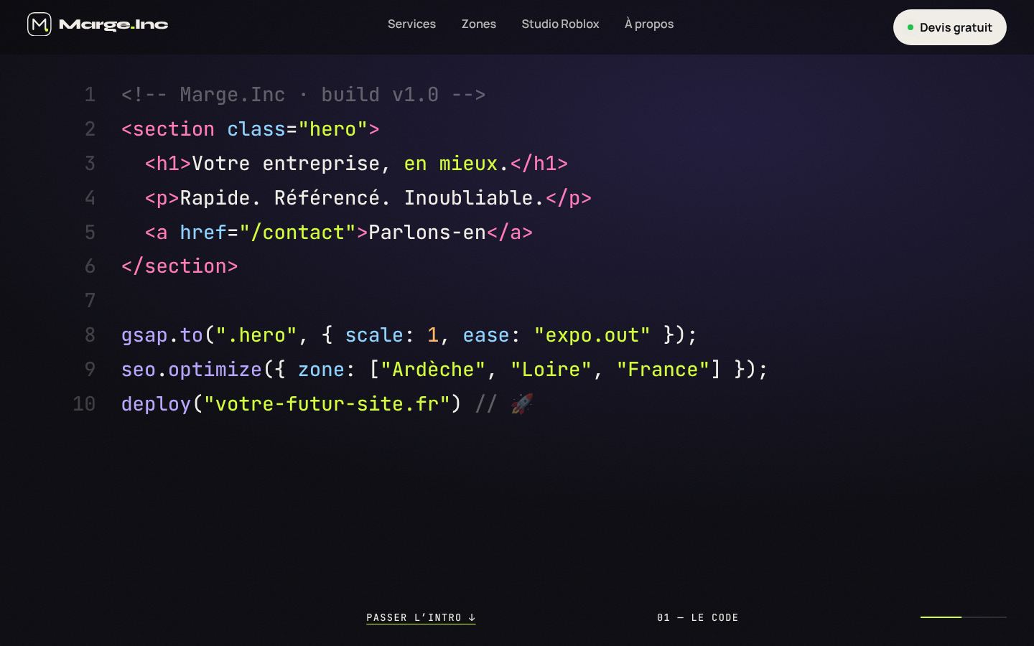Open the Services menu item

(x=411, y=24)
